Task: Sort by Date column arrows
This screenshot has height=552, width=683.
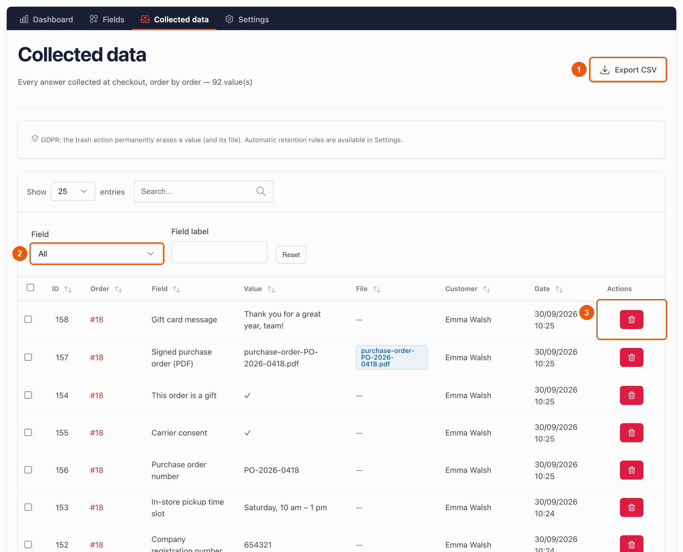Action: coord(559,289)
